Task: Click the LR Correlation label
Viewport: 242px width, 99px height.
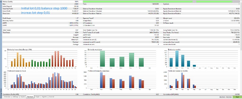Action: (x=88, y=23)
